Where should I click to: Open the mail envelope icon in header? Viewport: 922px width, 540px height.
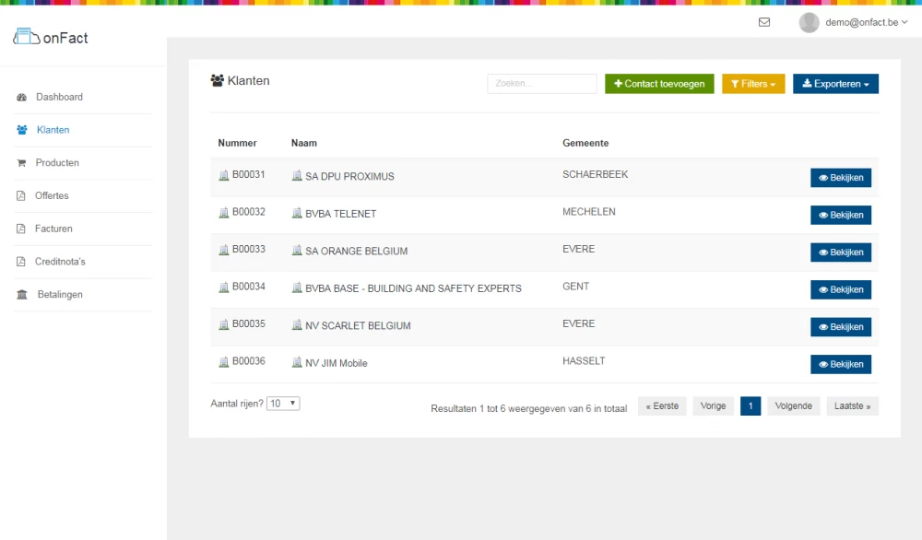coord(764,22)
